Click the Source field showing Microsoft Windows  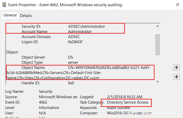[58, 97]
